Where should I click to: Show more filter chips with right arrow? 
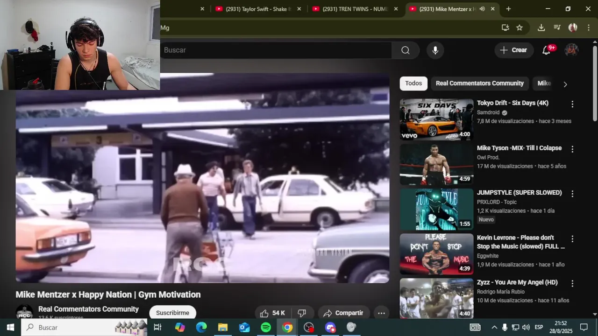click(565, 84)
